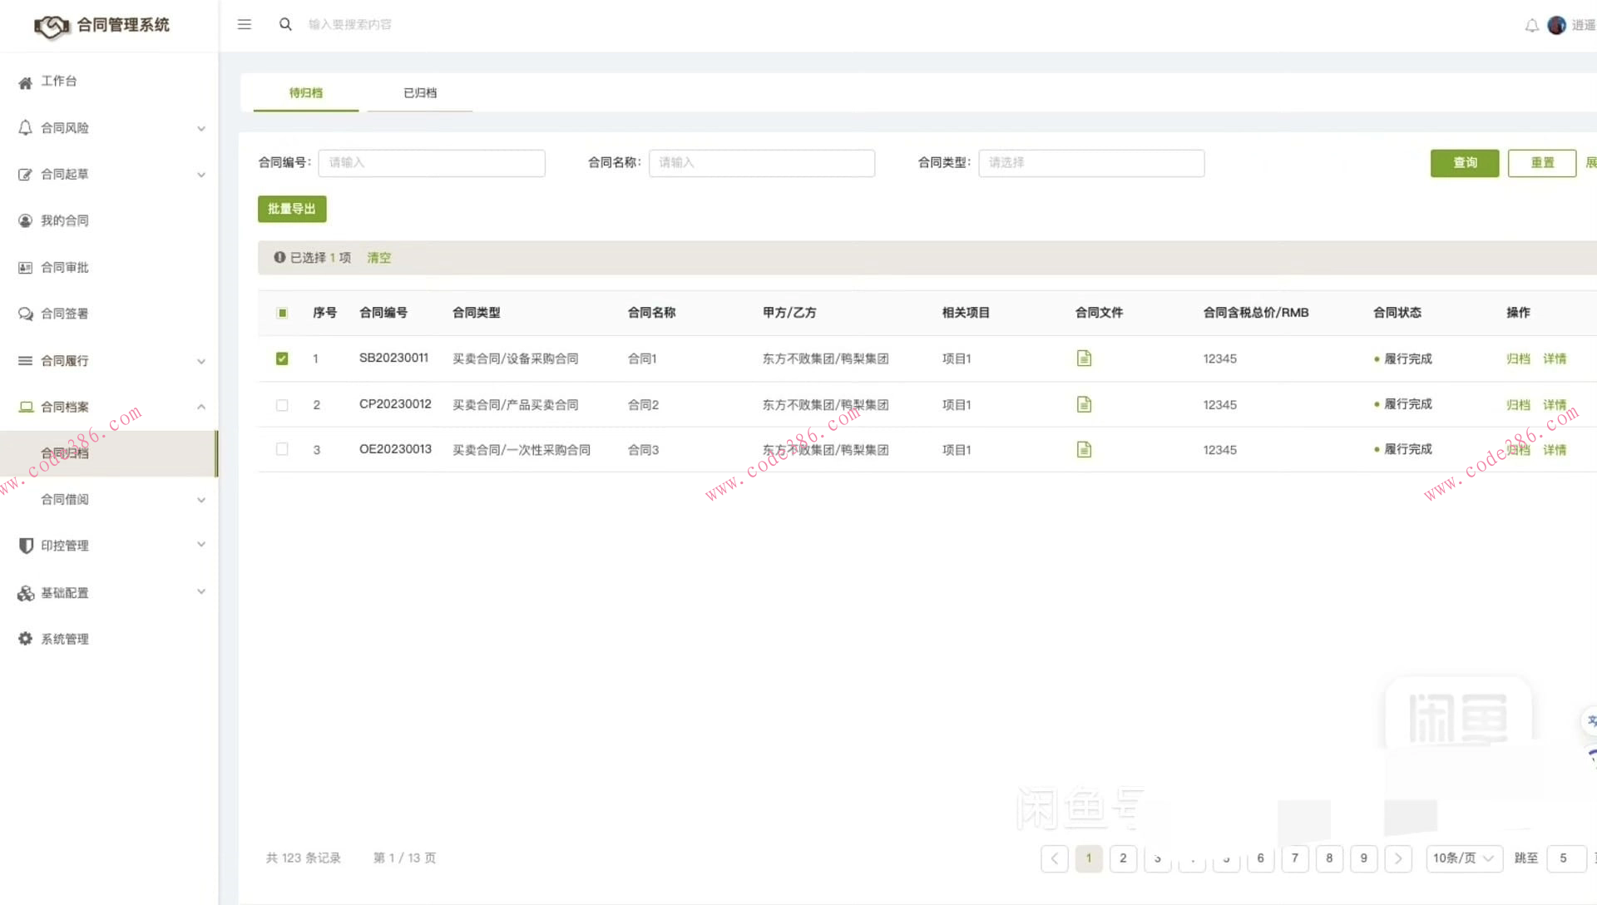Open the 10条/页 page size dropdown

tap(1463, 858)
